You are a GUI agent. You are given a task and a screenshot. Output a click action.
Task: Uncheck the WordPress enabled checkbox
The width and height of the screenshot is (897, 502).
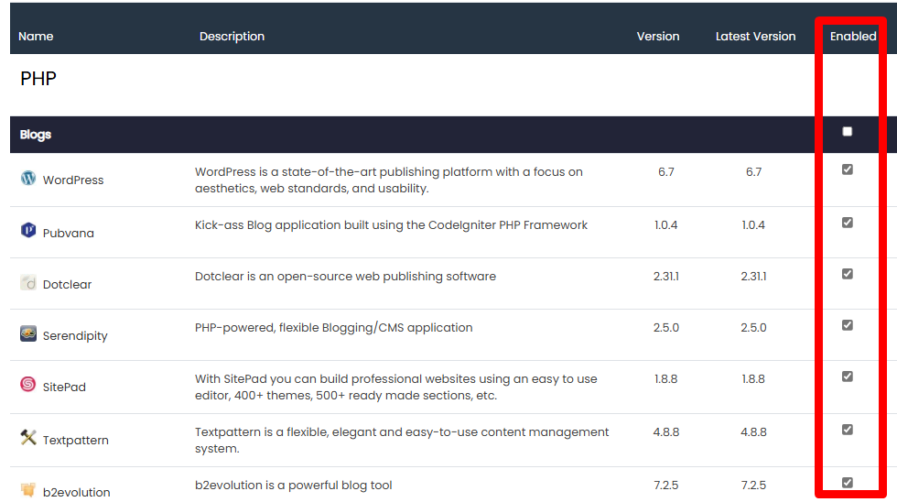pyautogui.click(x=848, y=169)
